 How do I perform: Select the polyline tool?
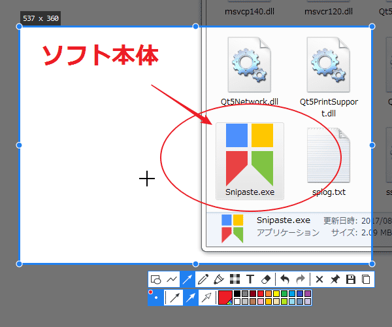[x=172, y=279]
